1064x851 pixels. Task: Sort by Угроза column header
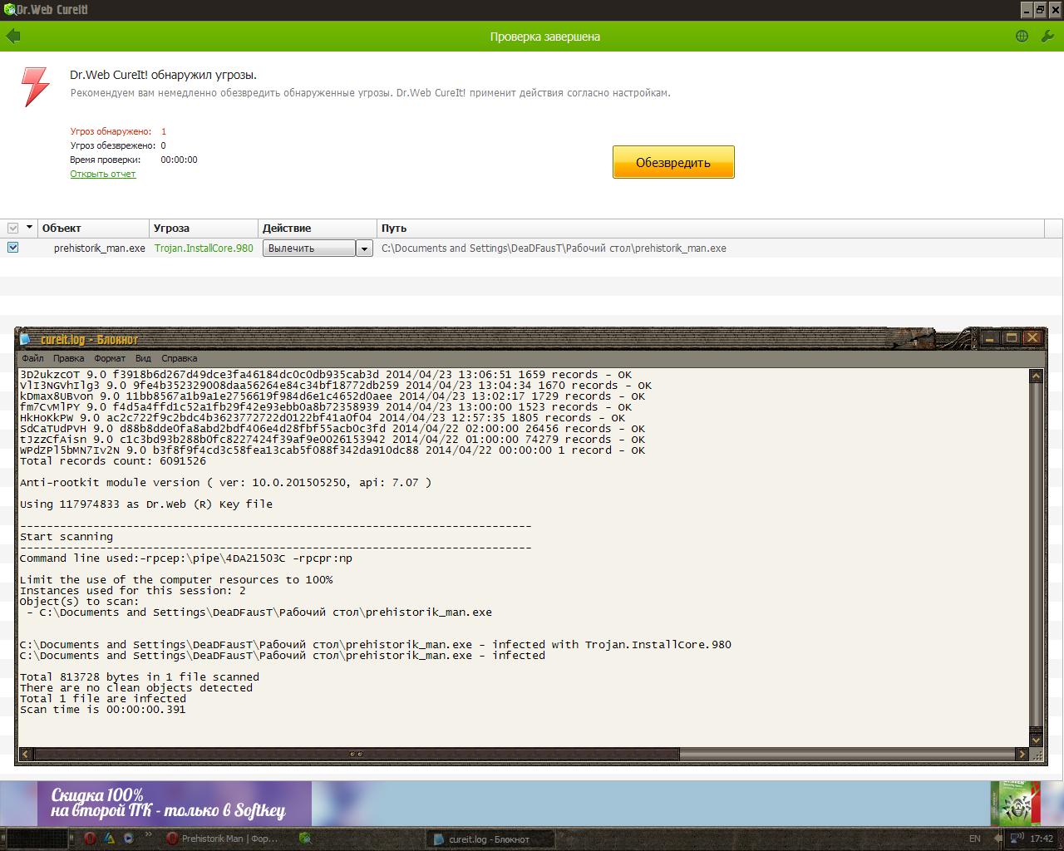[204, 228]
